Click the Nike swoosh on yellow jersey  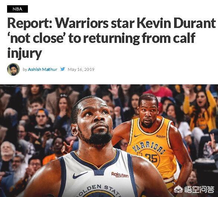(x=138, y=135)
